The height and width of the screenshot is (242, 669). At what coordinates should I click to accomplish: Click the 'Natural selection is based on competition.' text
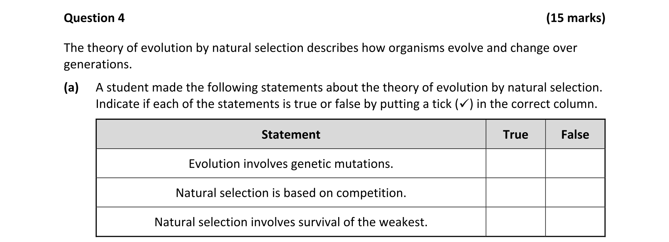tap(291, 193)
